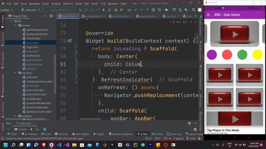Open login.dart in project tree

[x=32, y=47]
